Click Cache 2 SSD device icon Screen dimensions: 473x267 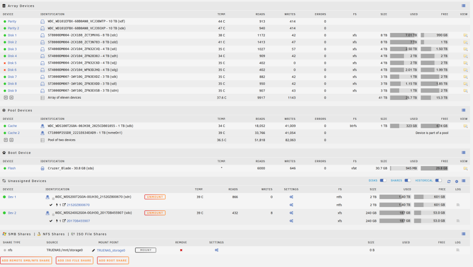tap(43, 133)
